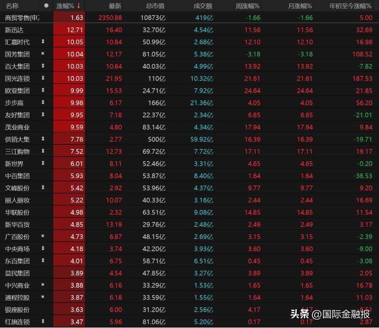Image resolution: width=379 pixels, height=328 pixels.
Task: Select the marker icon beside 步步高
Action: click(43, 102)
